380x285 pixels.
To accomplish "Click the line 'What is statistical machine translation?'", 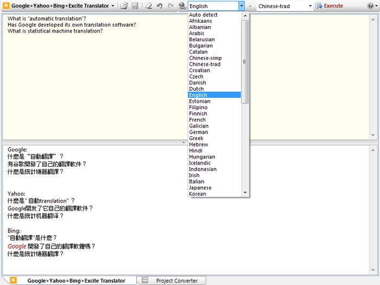I will (x=55, y=31).
